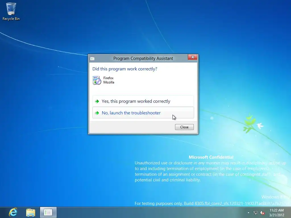Click the muted volume tray icon
Image resolution: width=291 pixels, height=218 pixels.
[262, 213]
